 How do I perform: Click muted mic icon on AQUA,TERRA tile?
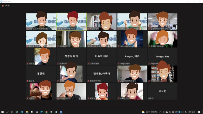[119, 81]
